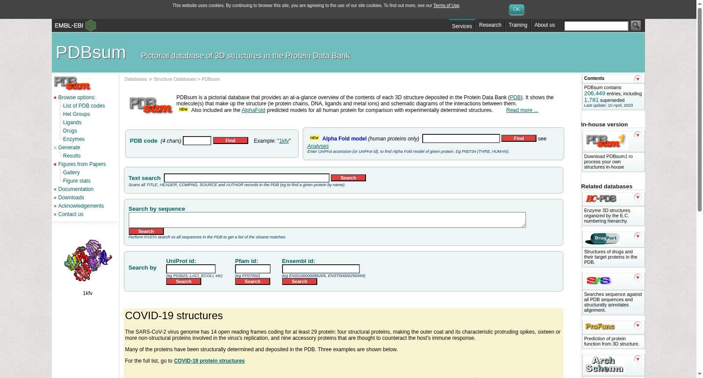Open Het Groups in sidebar

pyautogui.click(x=76, y=114)
